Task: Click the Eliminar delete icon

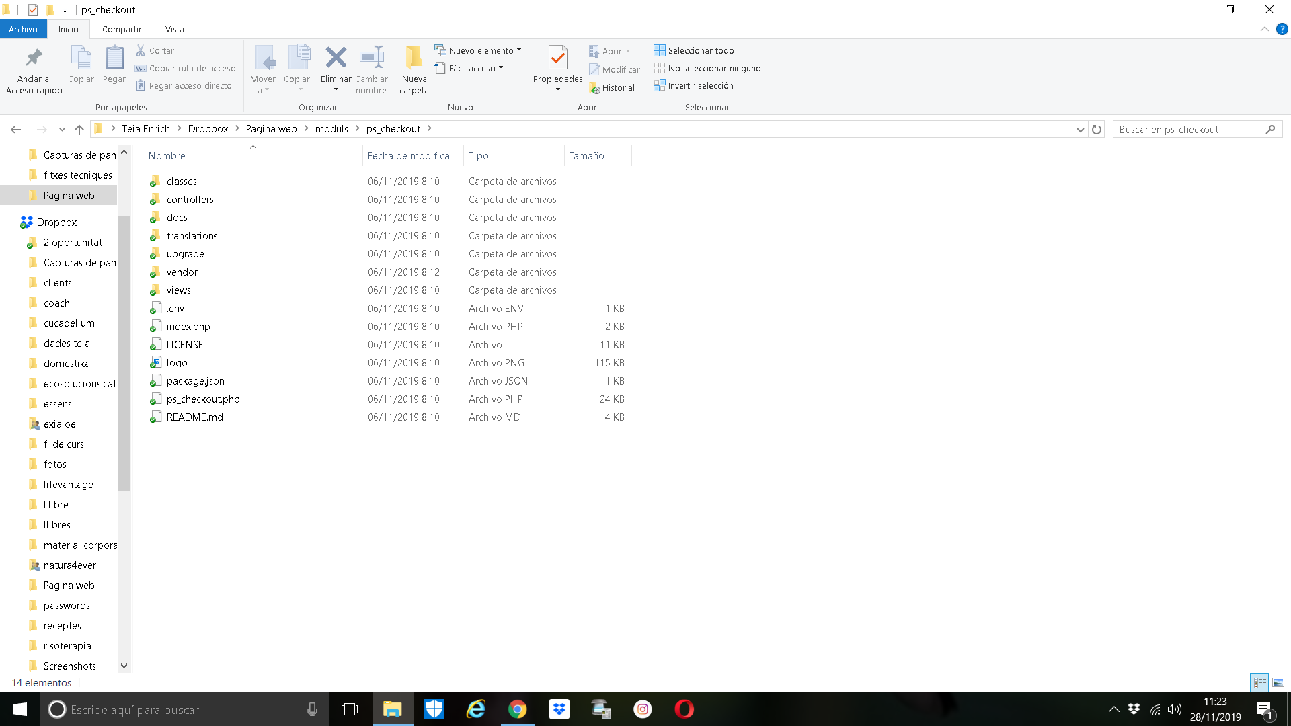Action: pyautogui.click(x=336, y=58)
